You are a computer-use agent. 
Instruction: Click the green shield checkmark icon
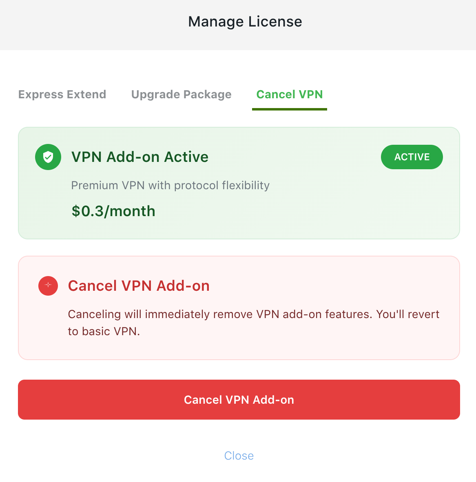pos(48,157)
